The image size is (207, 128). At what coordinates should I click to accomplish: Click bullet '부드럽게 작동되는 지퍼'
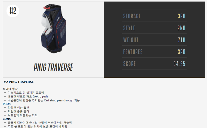tap(22, 115)
